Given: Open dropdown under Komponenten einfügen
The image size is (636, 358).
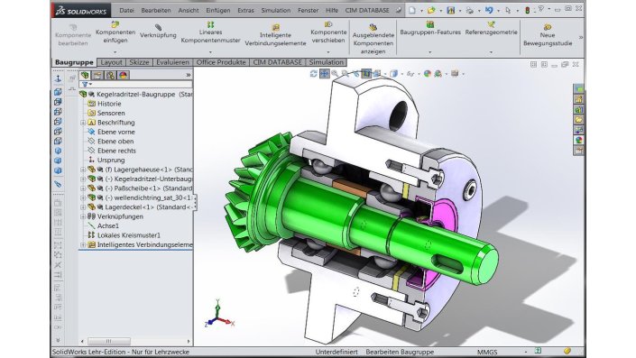Looking at the screenshot, I should click(x=115, y=52).
